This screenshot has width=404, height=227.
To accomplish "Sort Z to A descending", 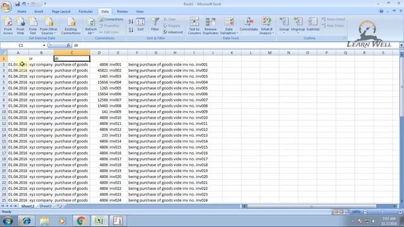I will click(131, 30).
